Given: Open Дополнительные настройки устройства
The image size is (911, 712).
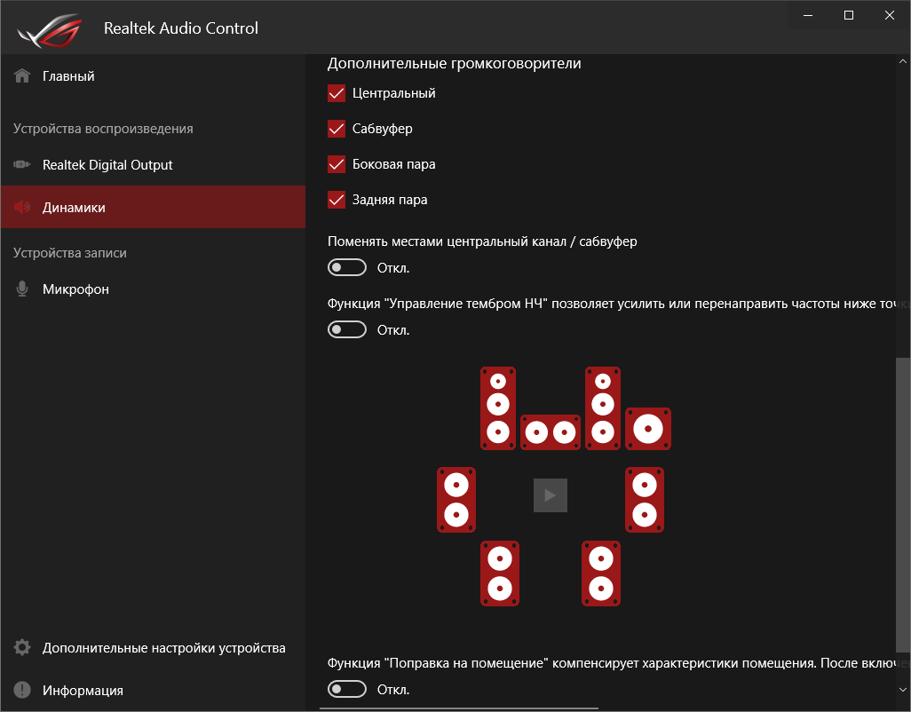Looking at the screenshot, I should pos(163,648).
